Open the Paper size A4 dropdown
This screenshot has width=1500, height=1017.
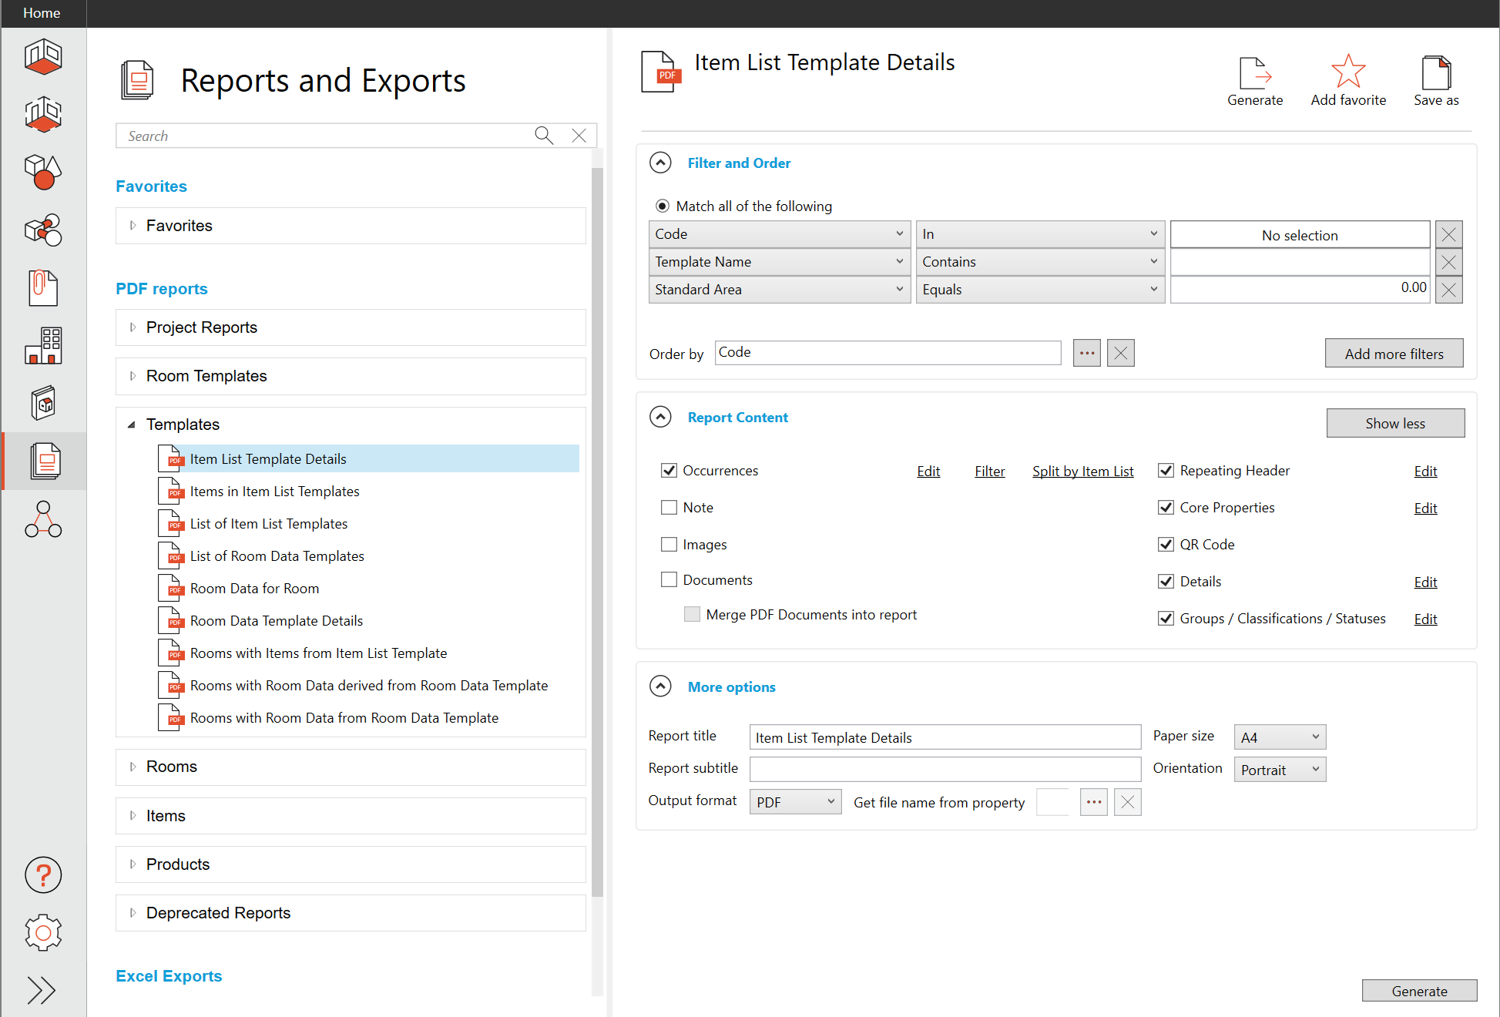1279,737
